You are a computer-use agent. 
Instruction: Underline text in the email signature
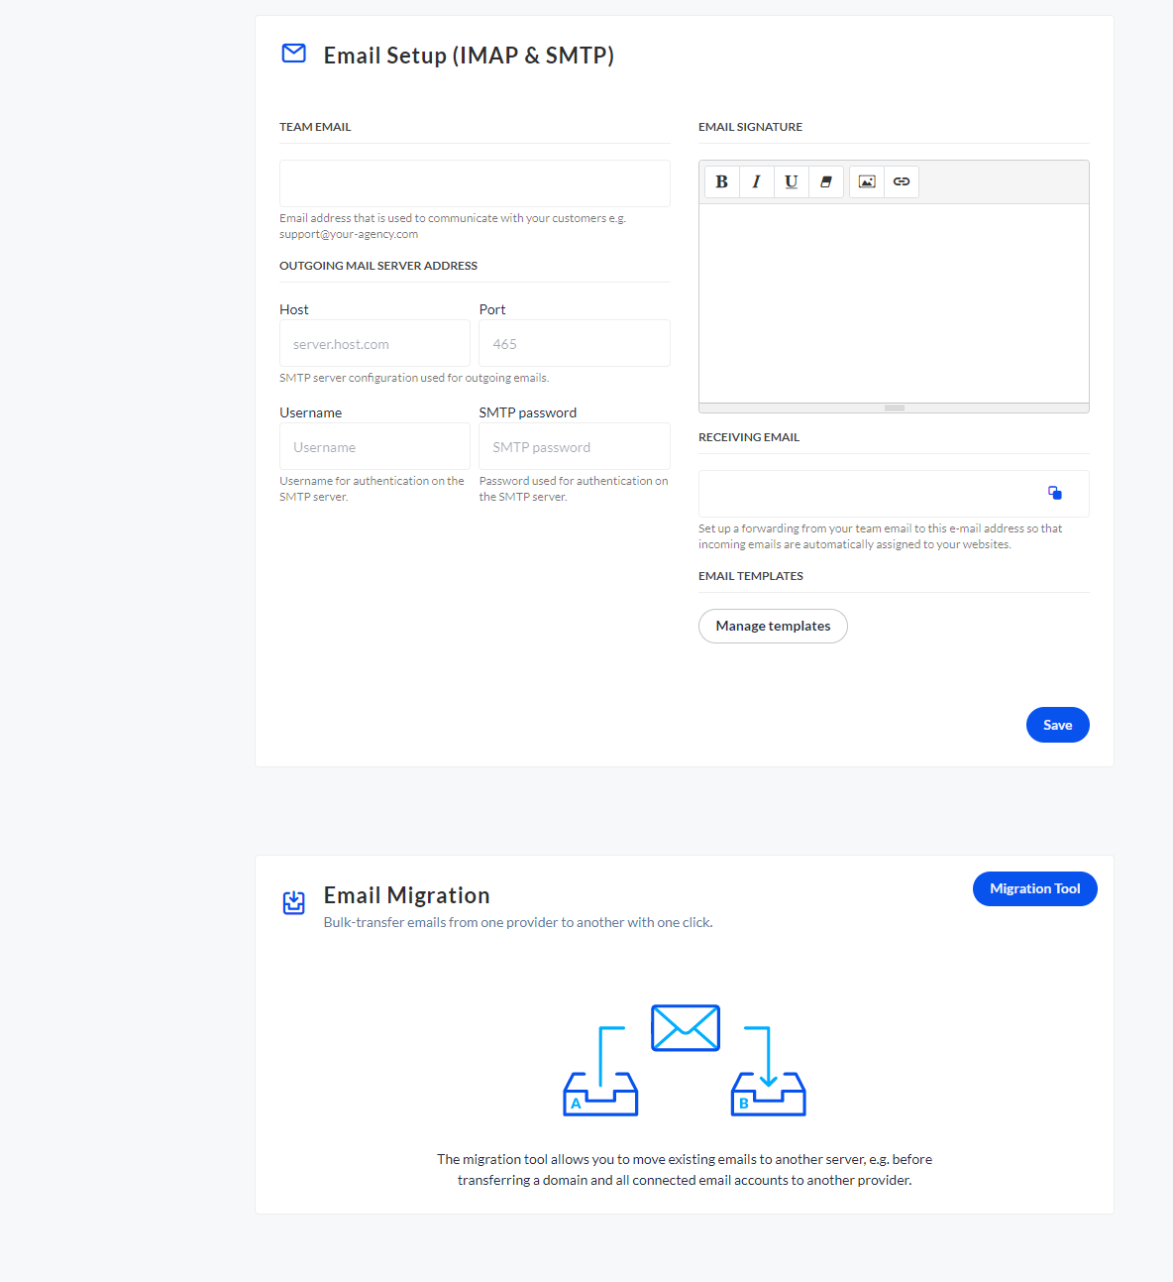point(791,182)
